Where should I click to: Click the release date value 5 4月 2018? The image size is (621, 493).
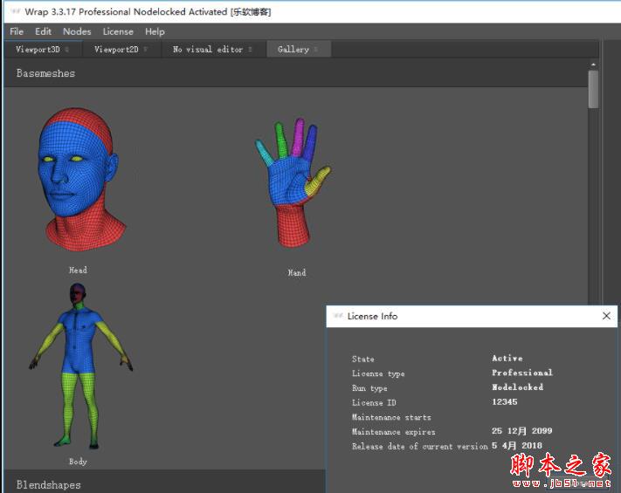[517, 446]
